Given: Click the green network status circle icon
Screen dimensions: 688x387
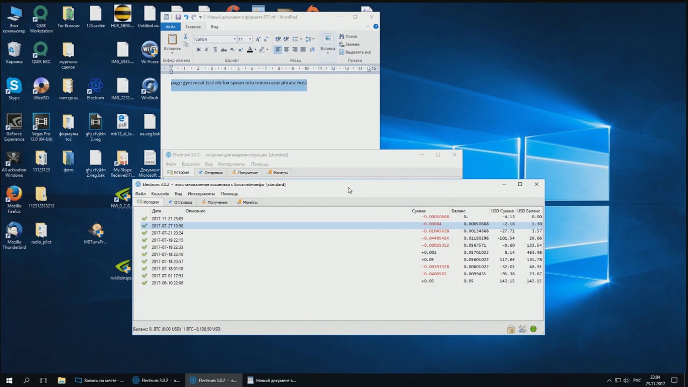Looking at the screenshot, I should [533, 329].
